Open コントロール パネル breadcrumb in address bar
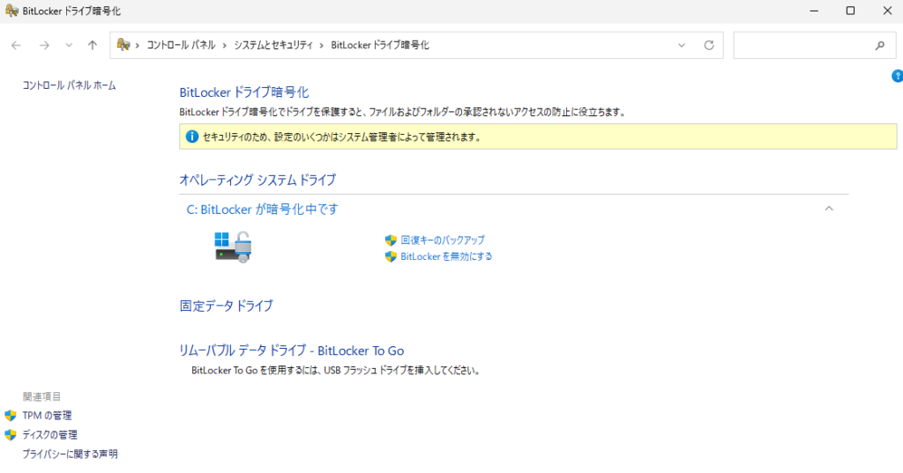This screenshot has height=473, width=903. (181, 45)
